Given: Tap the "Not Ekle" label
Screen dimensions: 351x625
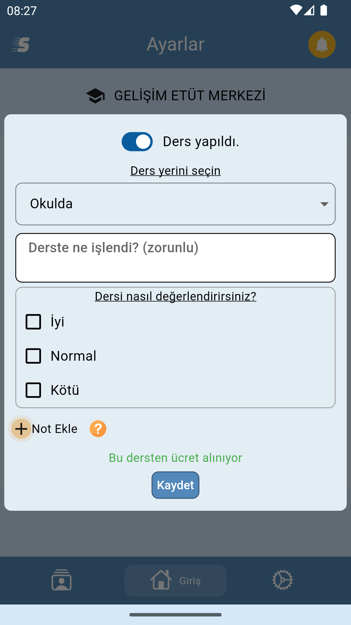Looking at the screenshot, I should [x=55, y=429].
